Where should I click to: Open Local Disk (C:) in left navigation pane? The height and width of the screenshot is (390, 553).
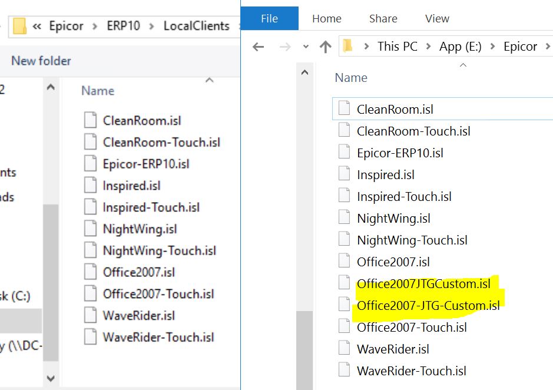(15, 296)
